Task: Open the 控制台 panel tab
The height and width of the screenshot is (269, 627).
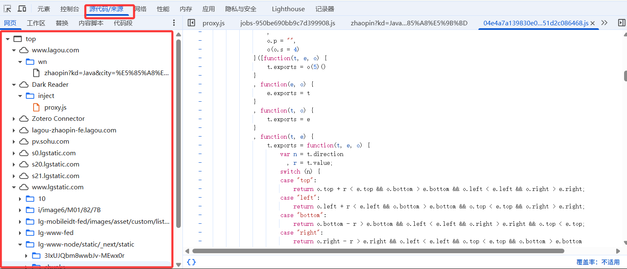Action: 69,9
